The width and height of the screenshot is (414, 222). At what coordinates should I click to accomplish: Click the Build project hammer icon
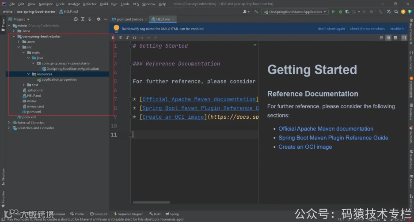(256, 11)
